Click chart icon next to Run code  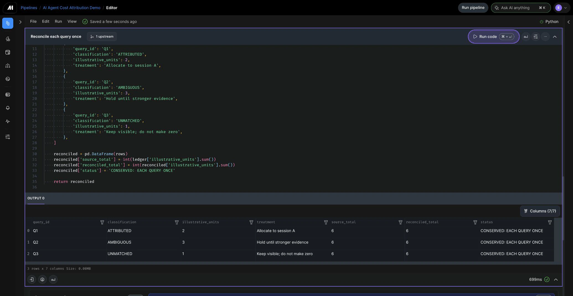pyautogui.click(x=526, y=37)
